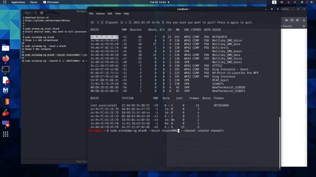This screenshot has width=316, height=177.
Task: Click the 94:C1:50:F3:D9:A2 BSSID entry
Action: click(x=104, y=66)
